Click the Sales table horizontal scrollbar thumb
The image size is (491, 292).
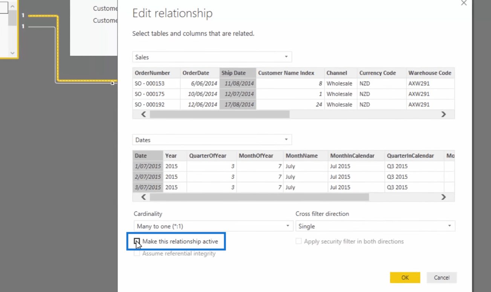pyautogui.click(x=220, y=114)
